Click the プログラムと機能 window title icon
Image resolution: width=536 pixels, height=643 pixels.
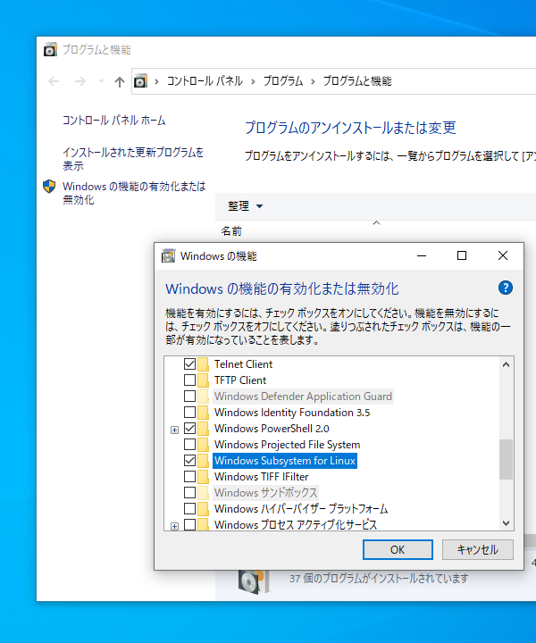(x=50, y=50)
